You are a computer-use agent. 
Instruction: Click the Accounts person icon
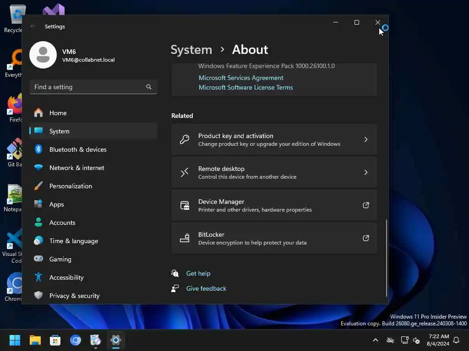(38, 223)
